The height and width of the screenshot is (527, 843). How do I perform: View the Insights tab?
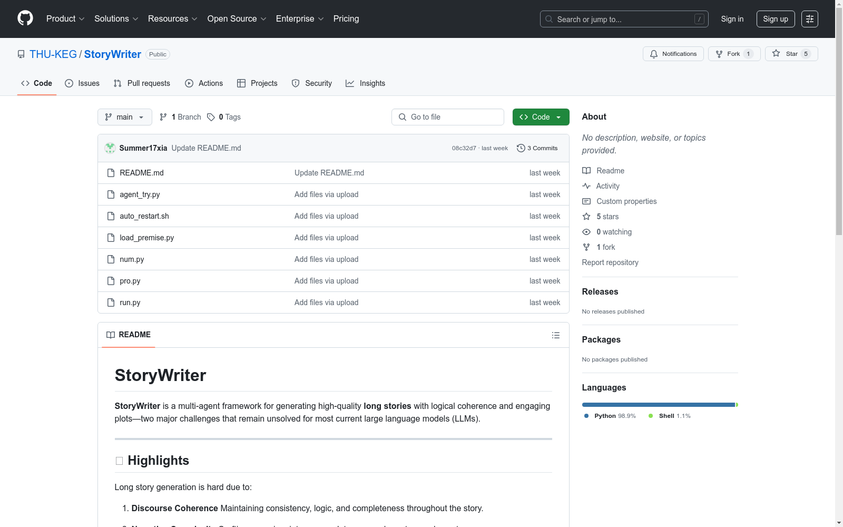click(x=365, y=83)
